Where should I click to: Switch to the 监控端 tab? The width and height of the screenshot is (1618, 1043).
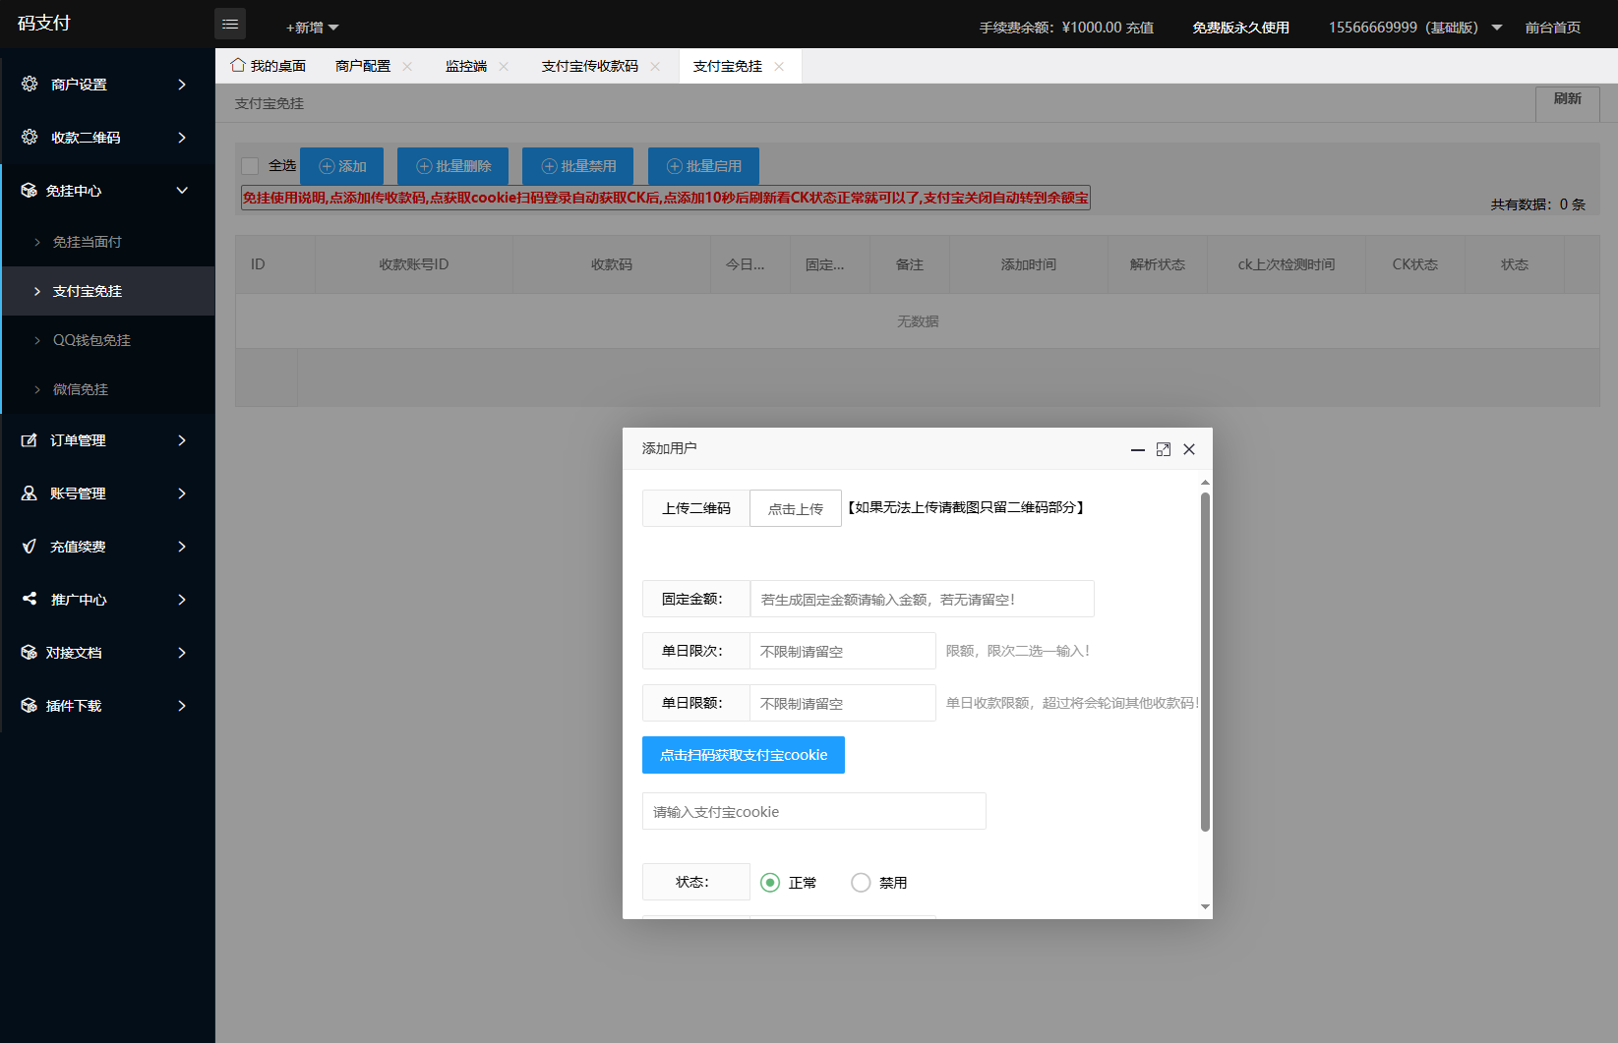(x=465, y=66)
